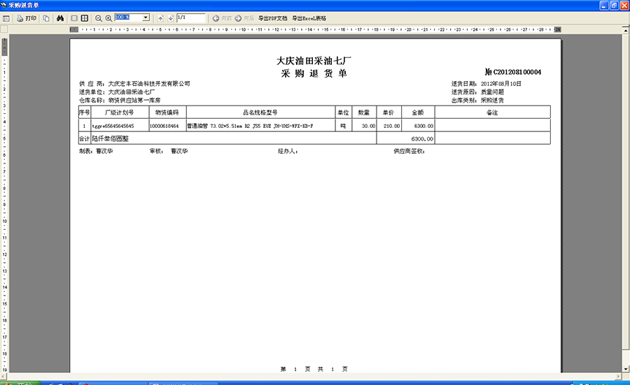Click supplier name 大庆宏丰石油科技开发有限公司
Viewport: 630px width, 385px height.
[149, 84]
